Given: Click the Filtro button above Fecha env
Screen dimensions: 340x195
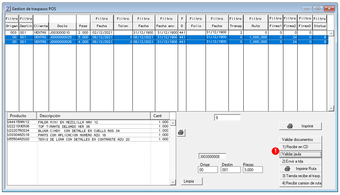Looking at the screenshot, I should coord(166,18).
